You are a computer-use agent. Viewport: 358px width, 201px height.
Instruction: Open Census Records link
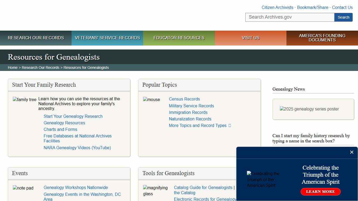pyautogui.click(x=184, y=99)
